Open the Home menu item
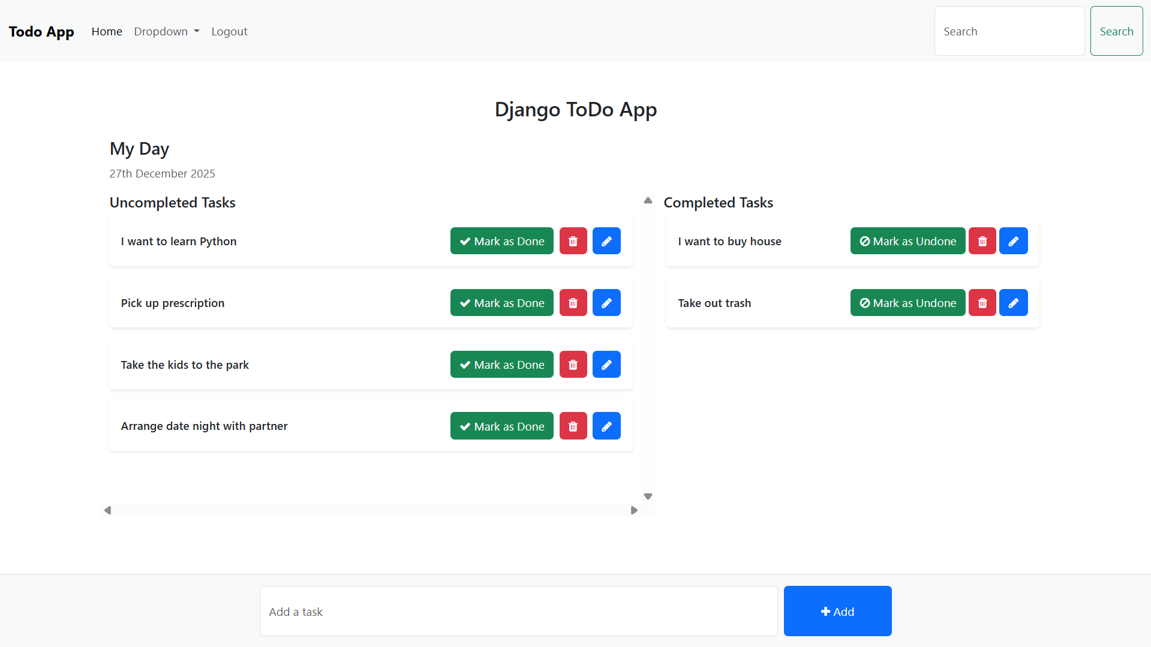This screenshot has height=647, width=1151. [107, 31]
